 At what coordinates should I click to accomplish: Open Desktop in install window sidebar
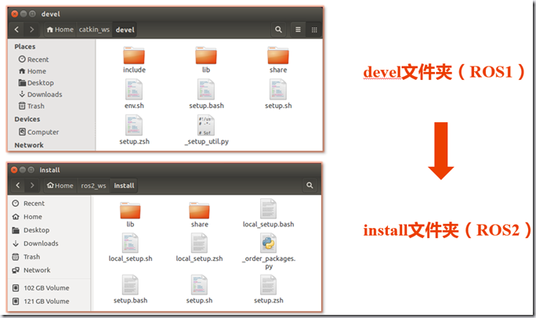coord(31,229)
